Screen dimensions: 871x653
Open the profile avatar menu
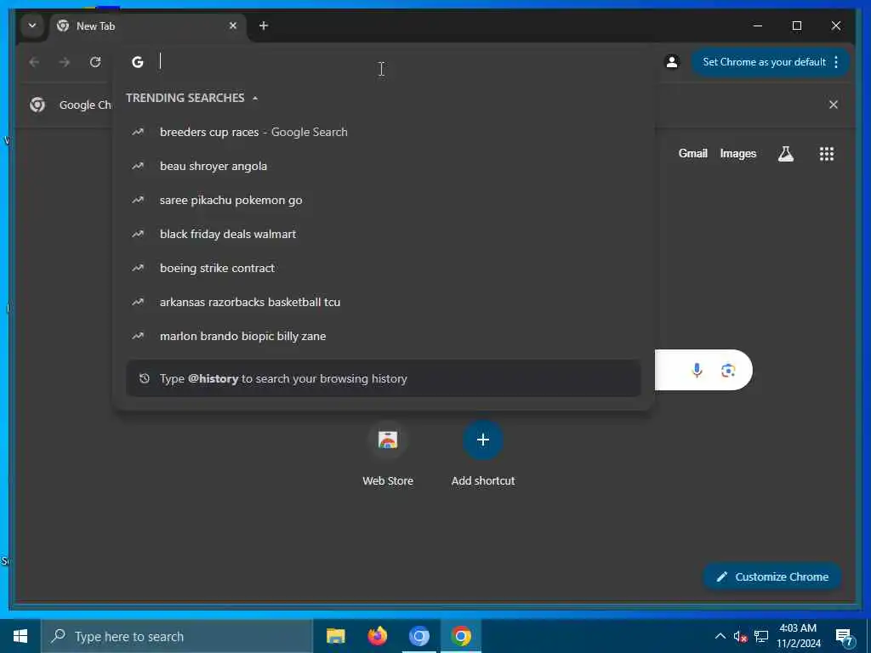click(672, 62)
